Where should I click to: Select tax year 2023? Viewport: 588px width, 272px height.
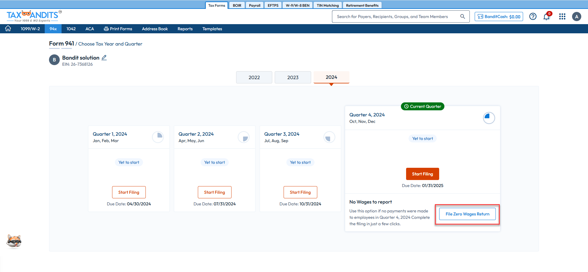(293, 77)
